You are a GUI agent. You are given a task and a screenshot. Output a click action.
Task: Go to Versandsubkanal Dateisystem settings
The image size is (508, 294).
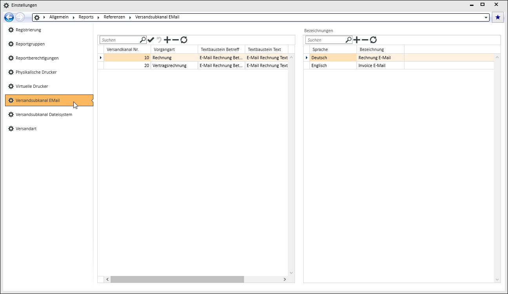tap(44, 114)
